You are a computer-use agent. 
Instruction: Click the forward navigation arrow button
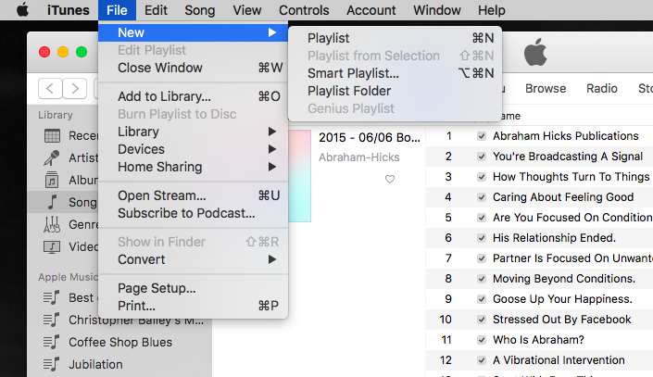(75, 88)
